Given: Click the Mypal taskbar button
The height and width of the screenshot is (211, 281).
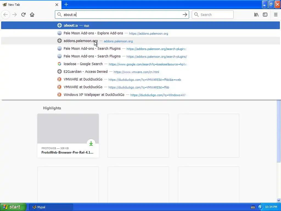Looking at the screenshot, I should coord(51,207).
